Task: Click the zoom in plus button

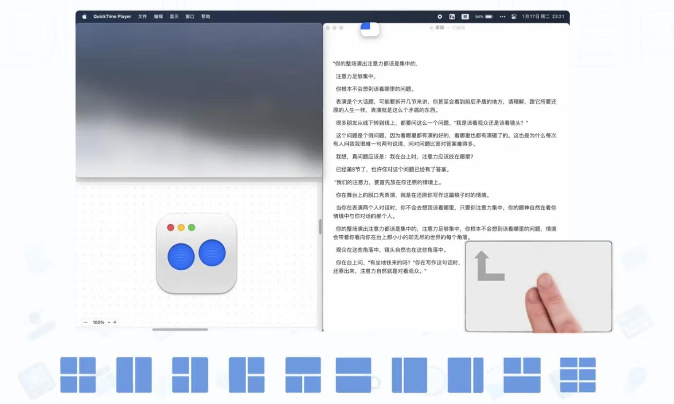Action: tap(115, 322)
